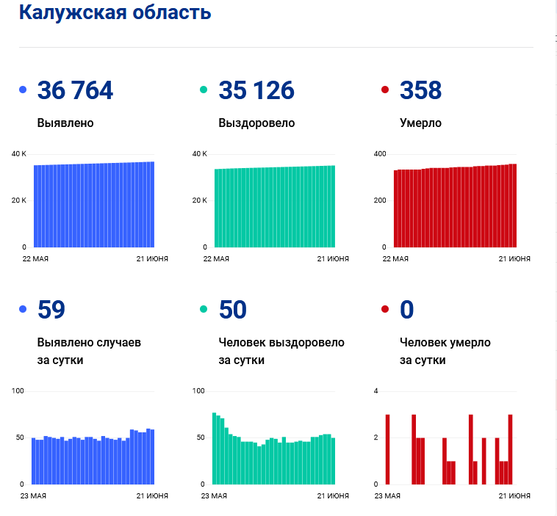The width and height of the screenshot is (557, 516).
Task: Click the Умерло label
Action: tap(420, 123)
